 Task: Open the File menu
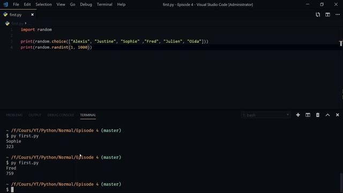pyautogui.click(x=16, y=4)
